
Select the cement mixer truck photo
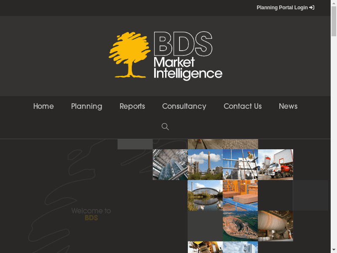[275, 164]
